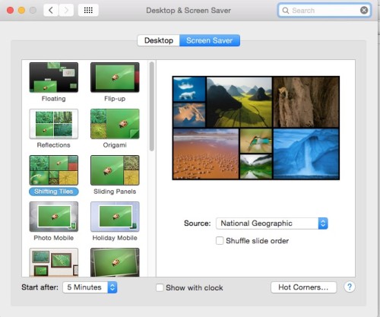Select the Origami screen saver icon

(x=115, y=124)
